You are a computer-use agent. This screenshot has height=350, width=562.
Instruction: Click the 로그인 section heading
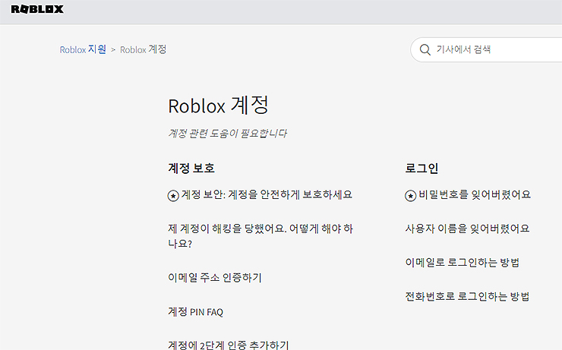click(421, 169)
